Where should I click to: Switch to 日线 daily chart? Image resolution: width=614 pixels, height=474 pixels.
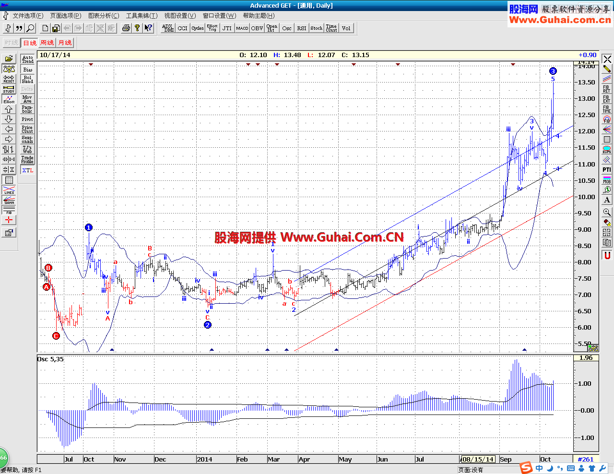click(x=30, y=43)
